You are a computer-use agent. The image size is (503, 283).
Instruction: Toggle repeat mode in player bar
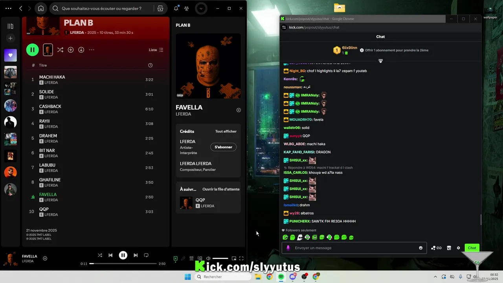pyautogui.click(x=146, y=255)
